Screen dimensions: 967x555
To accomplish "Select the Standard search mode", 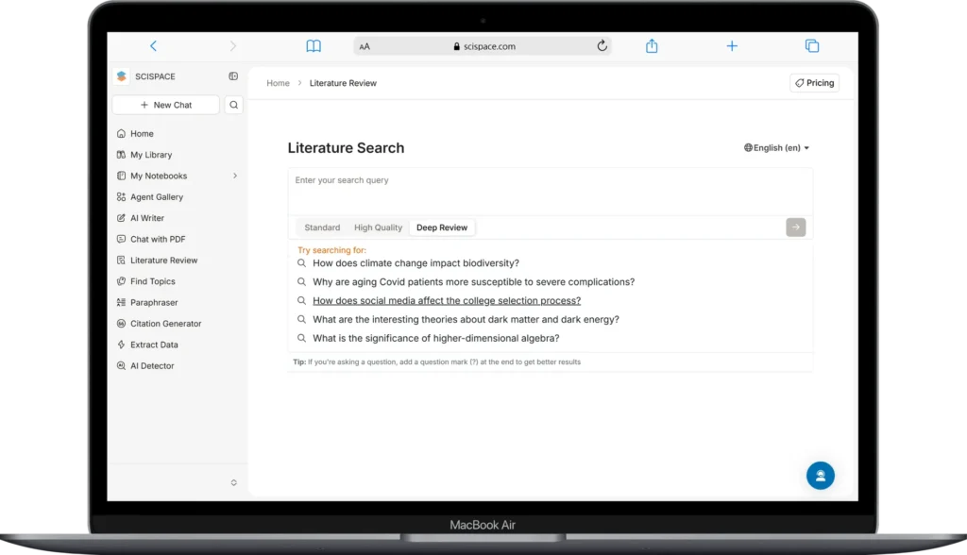I will [322, 227].
